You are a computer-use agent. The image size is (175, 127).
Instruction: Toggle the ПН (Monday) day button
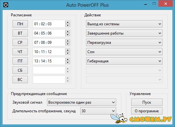tap(20, 24)
